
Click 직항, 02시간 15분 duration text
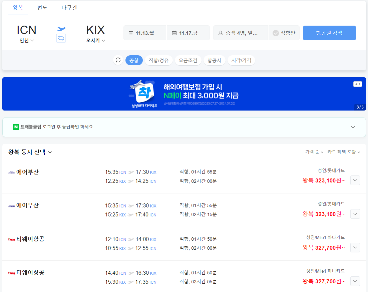[x=198, y=214]
